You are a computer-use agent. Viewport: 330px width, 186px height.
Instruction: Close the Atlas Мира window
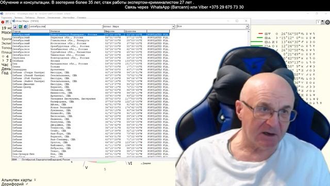246,21
